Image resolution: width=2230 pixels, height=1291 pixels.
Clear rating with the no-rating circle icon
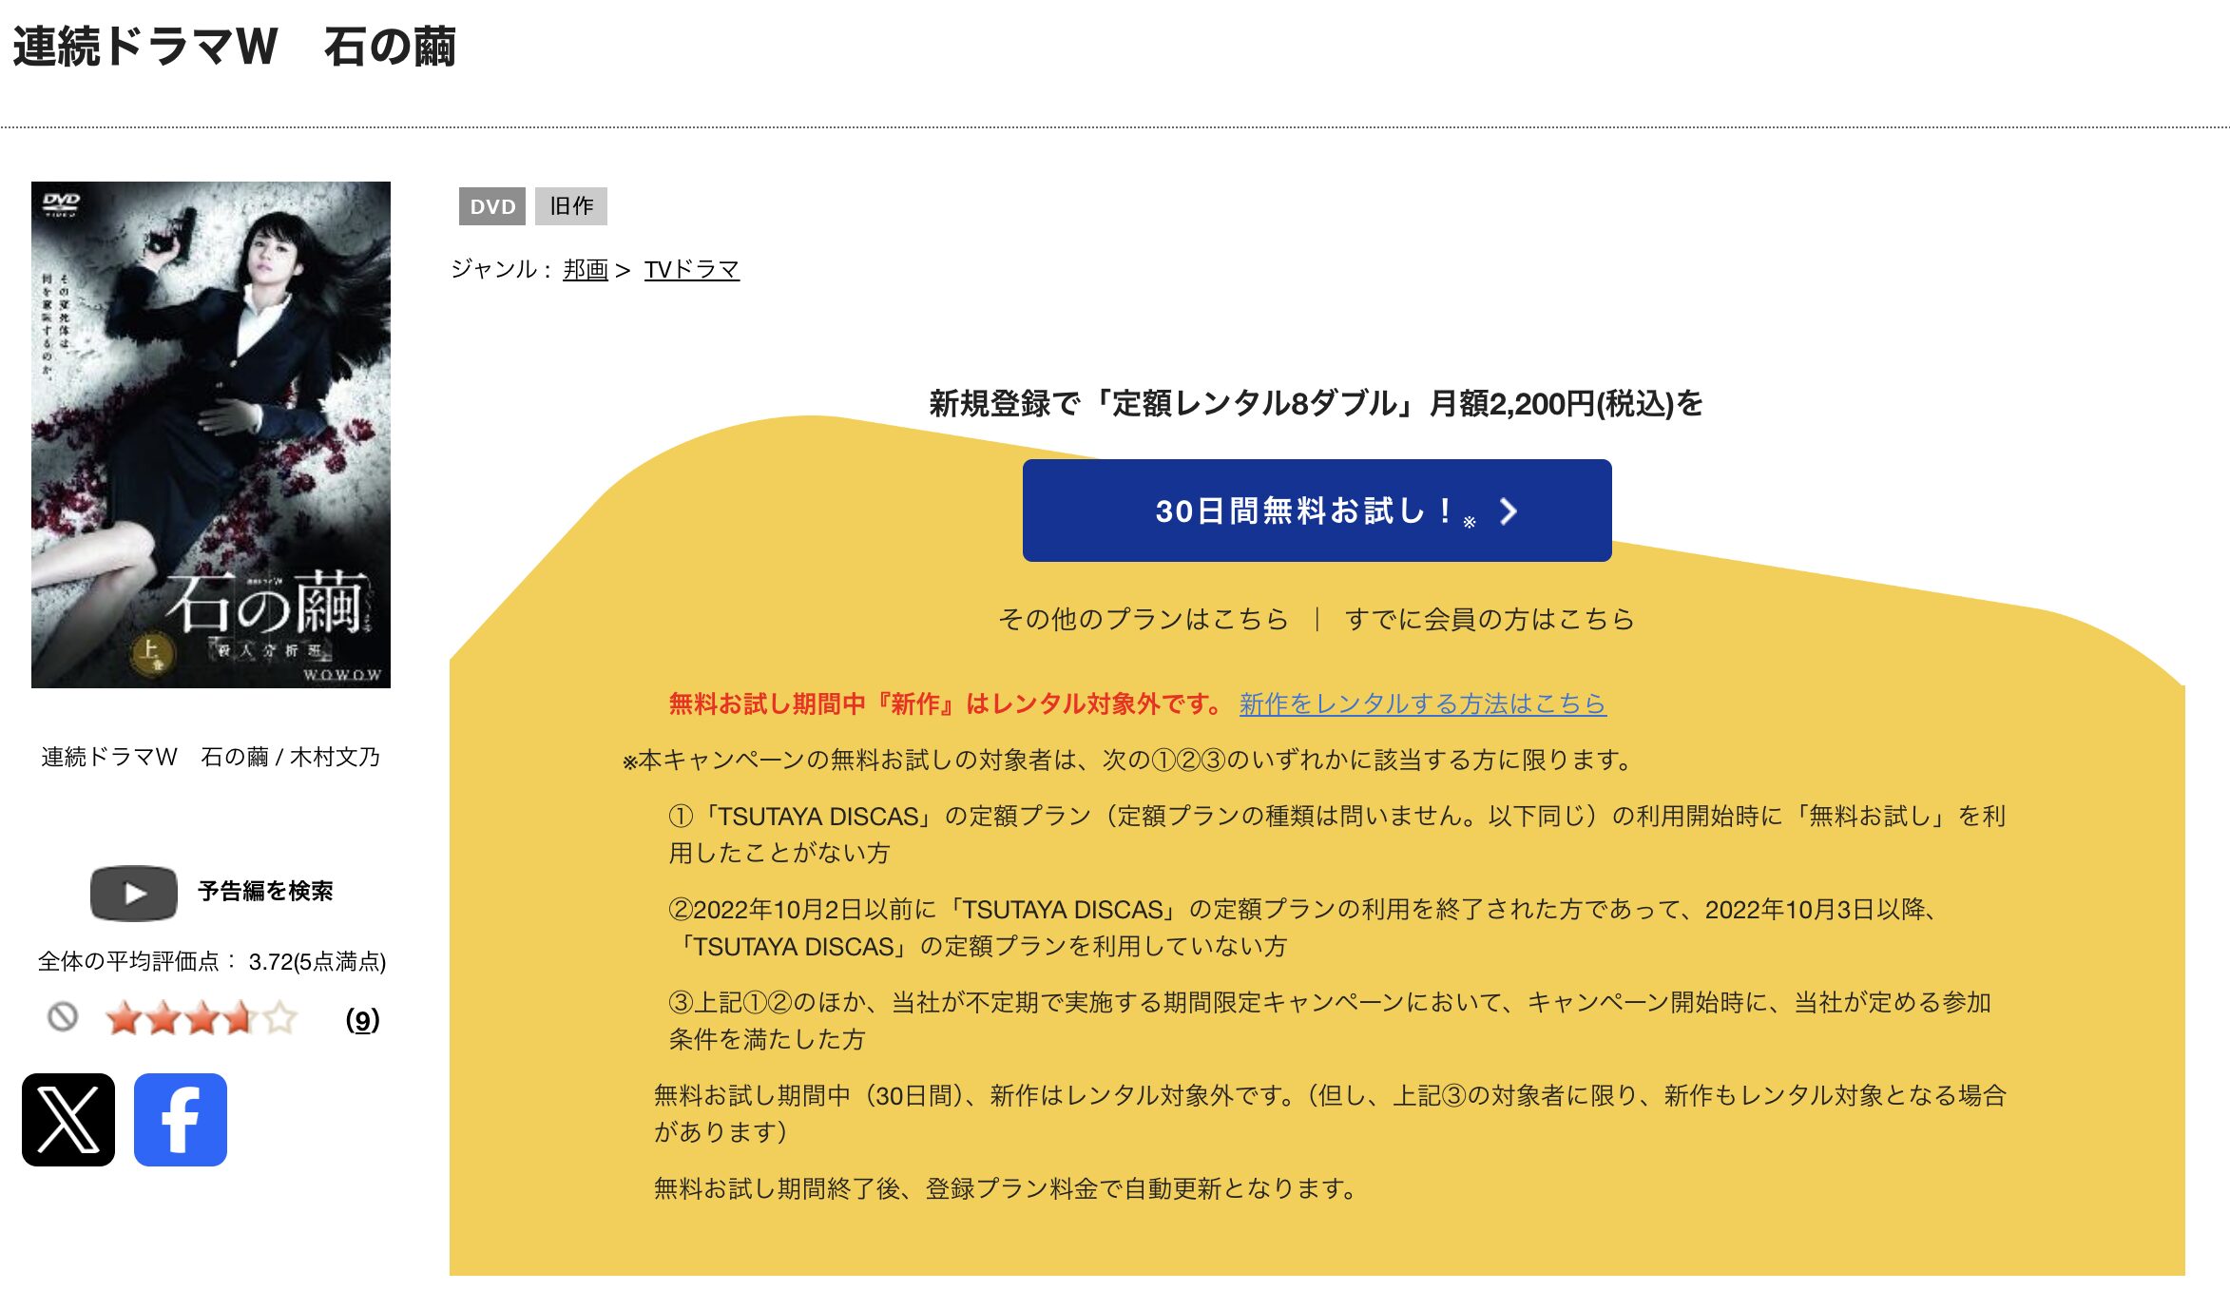pyautogui.click(x=63, y=1017)
